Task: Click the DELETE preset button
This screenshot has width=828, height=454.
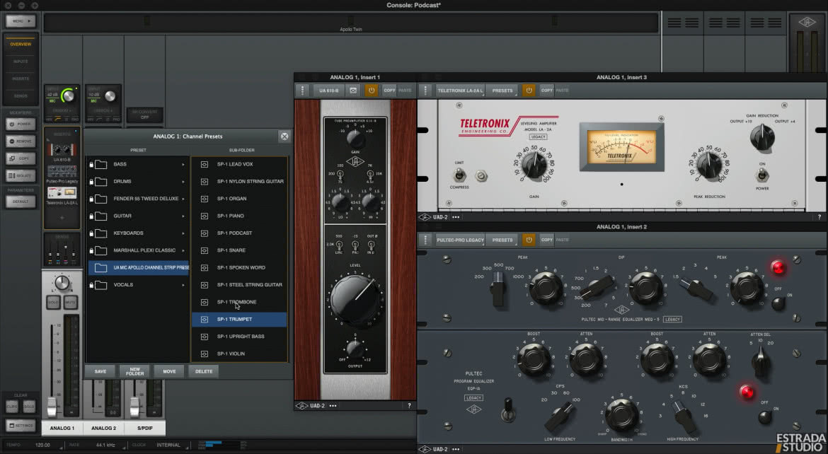Action: tap(204, 371)
